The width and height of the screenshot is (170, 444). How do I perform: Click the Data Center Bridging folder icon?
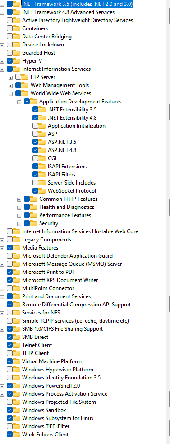17,37
